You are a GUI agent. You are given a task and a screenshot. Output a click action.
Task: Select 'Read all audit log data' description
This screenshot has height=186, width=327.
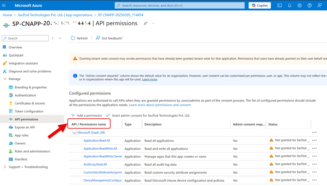click(160, 165)
